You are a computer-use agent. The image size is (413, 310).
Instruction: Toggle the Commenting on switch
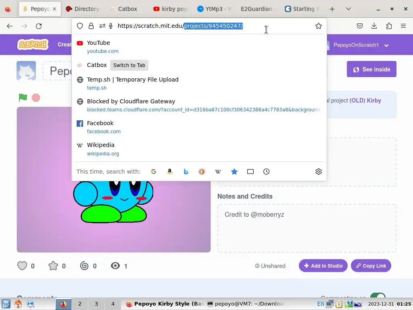(378, 296)
